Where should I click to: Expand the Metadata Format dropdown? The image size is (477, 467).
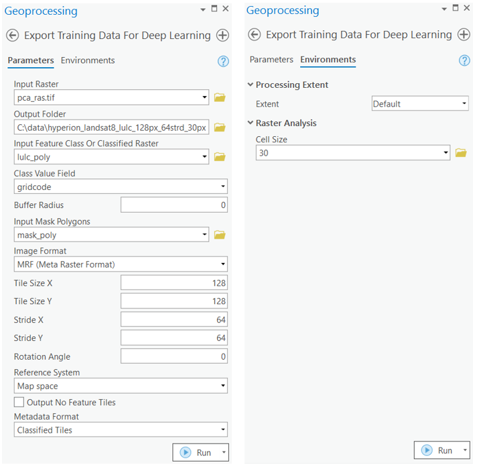point(121,430)
